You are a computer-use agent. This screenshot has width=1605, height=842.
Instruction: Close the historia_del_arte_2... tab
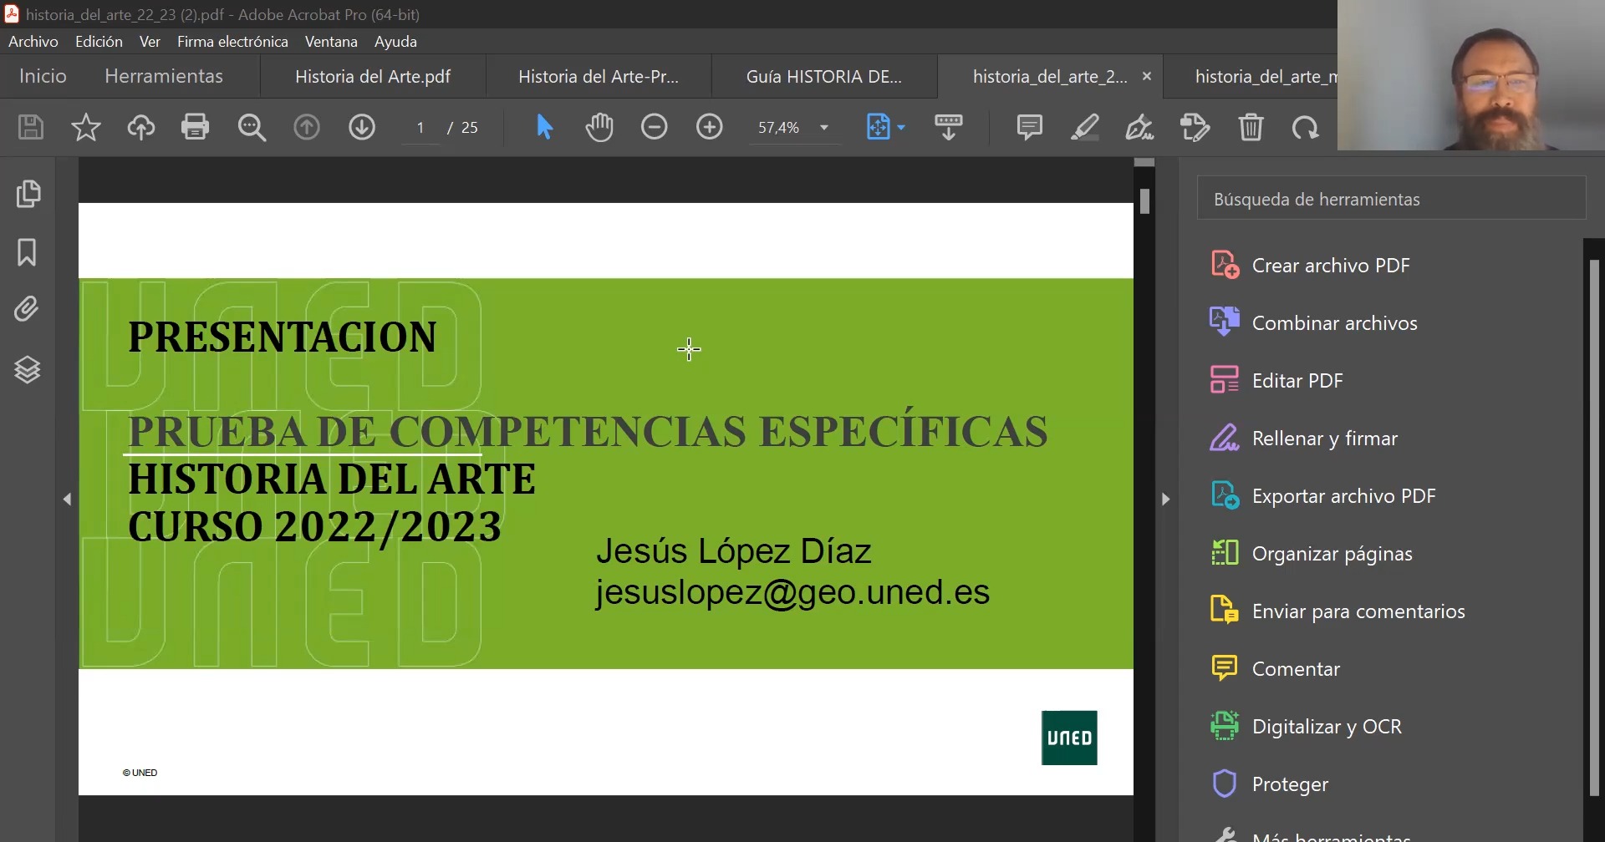tap(1147, 76)
